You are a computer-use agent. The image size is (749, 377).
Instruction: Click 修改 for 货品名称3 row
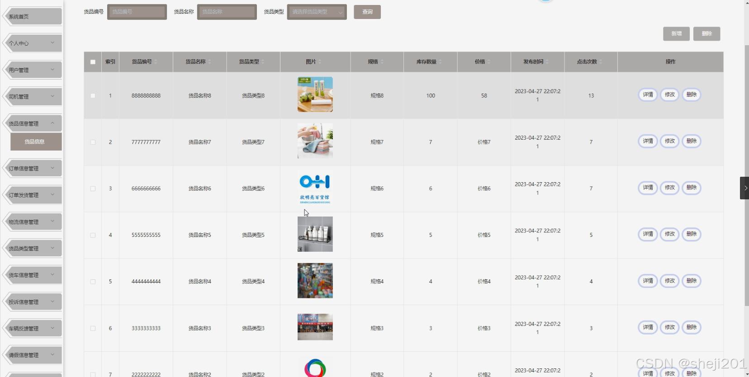click(670, 327)
